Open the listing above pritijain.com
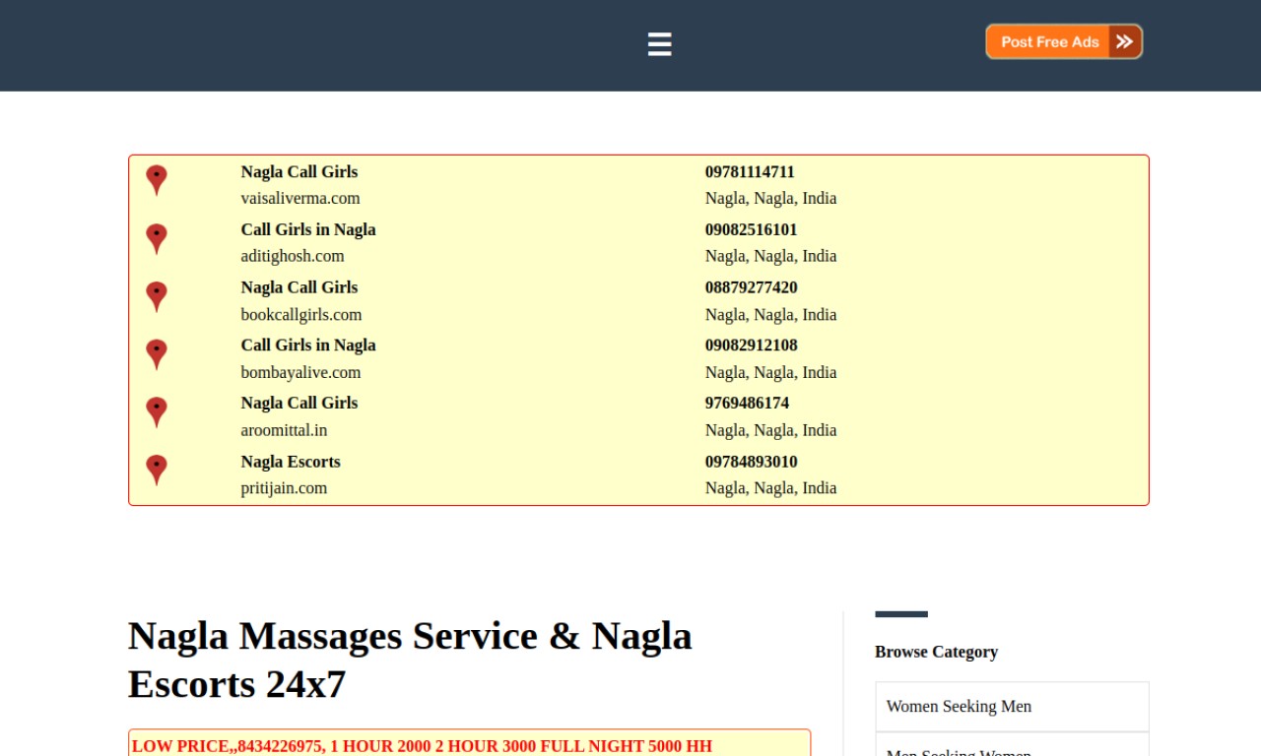 click(x=291, y=462)
